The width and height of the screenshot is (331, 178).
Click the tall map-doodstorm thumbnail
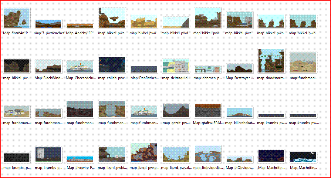tap(272, 61)
